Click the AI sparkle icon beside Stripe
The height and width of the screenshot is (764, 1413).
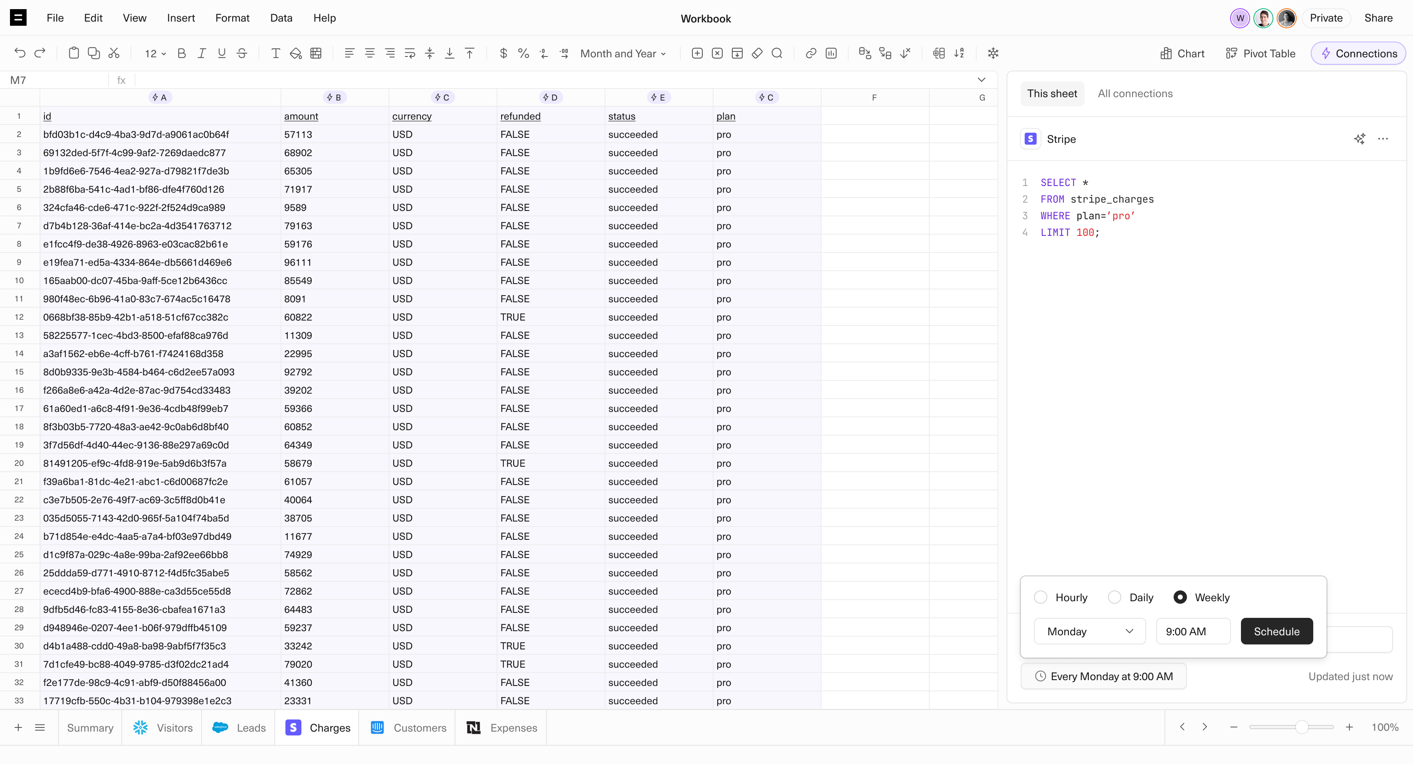coord(1359,139)
